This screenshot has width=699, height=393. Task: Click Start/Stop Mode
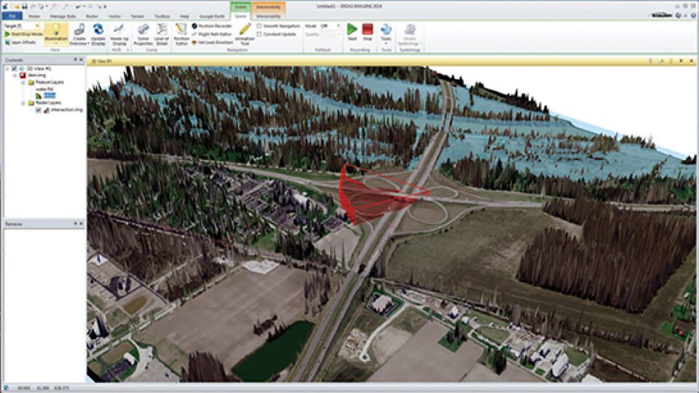pyautogui.click(x=23, y=34)
